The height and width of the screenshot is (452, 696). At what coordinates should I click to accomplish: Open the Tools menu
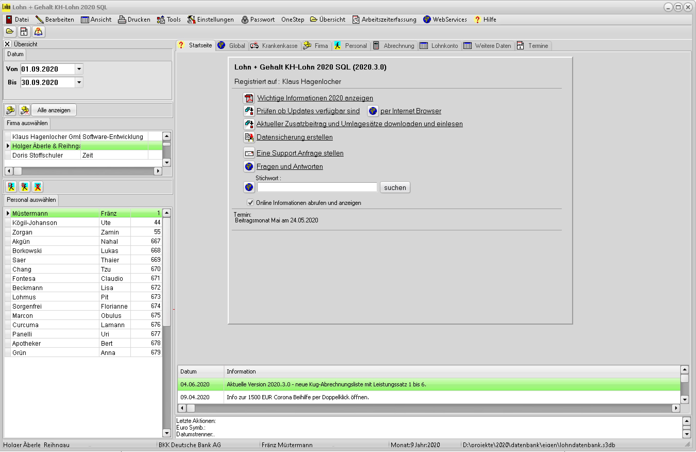tap(169, 20)
